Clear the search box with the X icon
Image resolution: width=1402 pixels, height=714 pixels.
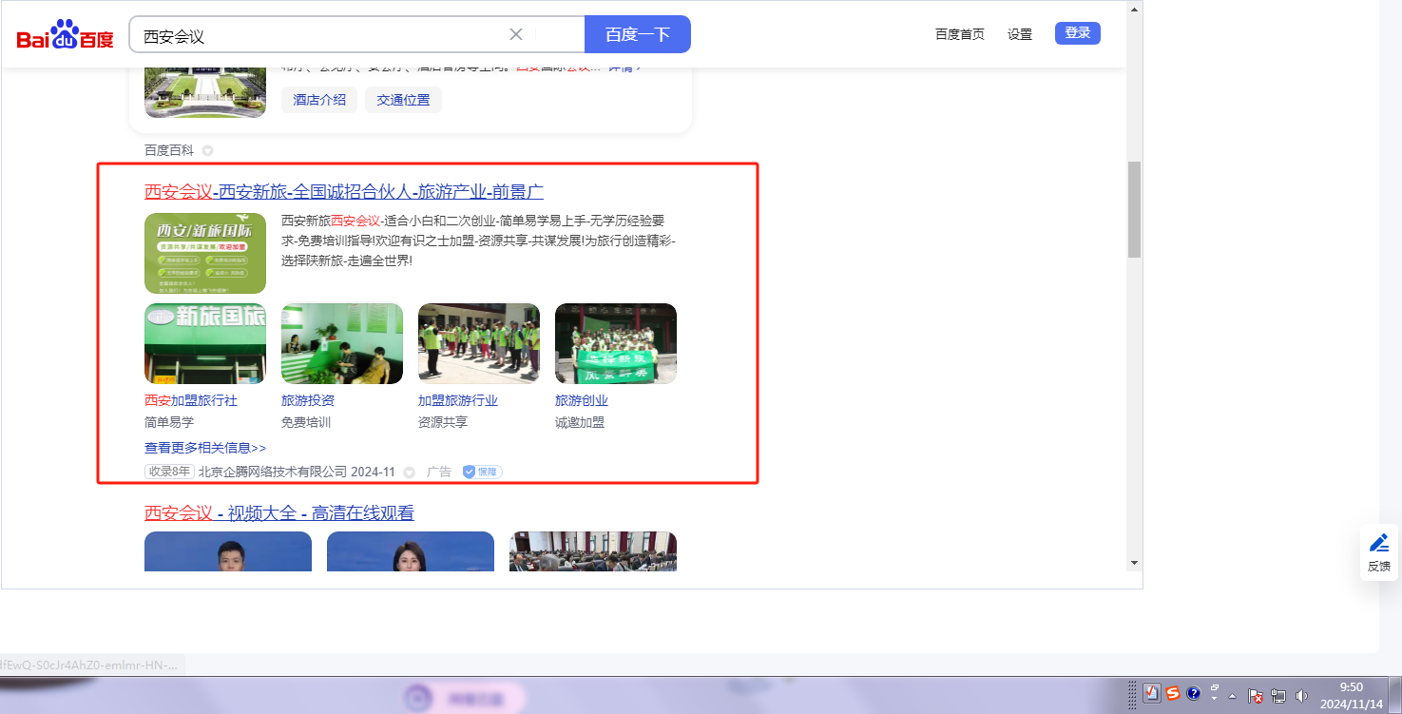coord(516,35)
